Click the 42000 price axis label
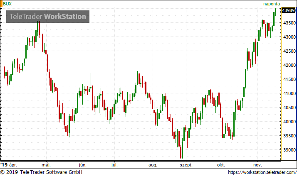297x176 pixels. point(289,65)
